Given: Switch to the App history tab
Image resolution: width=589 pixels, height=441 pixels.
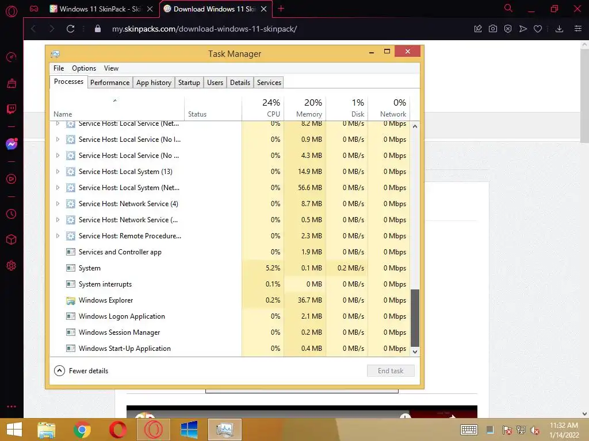Looking at the screenshot, I should 154,83.
